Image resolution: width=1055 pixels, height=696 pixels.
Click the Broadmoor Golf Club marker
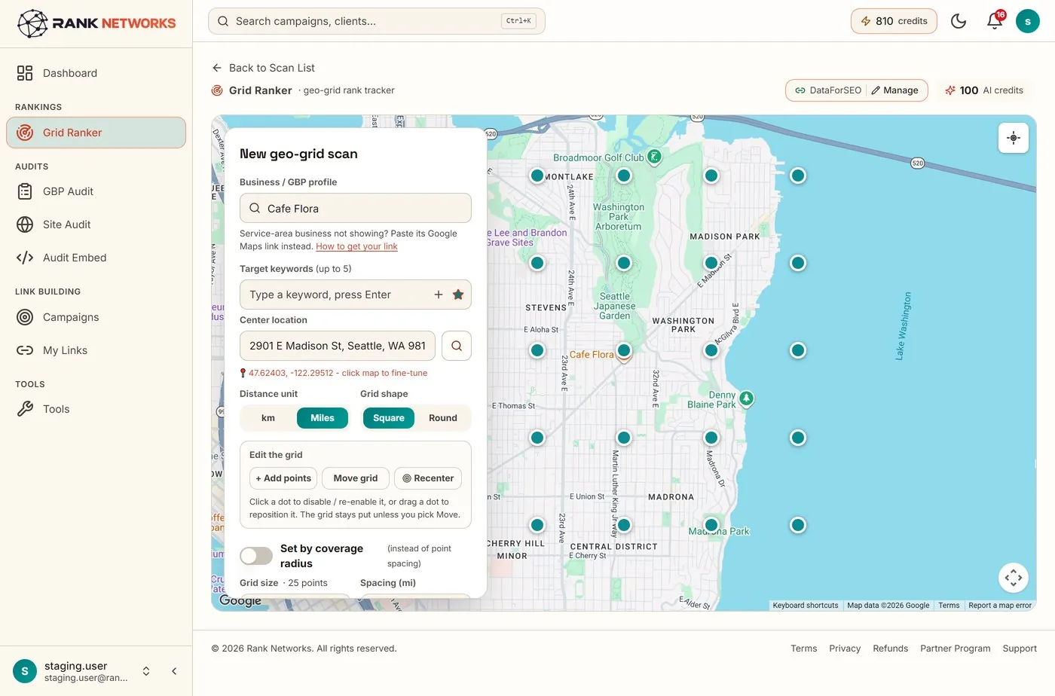[x=654, y=157]
